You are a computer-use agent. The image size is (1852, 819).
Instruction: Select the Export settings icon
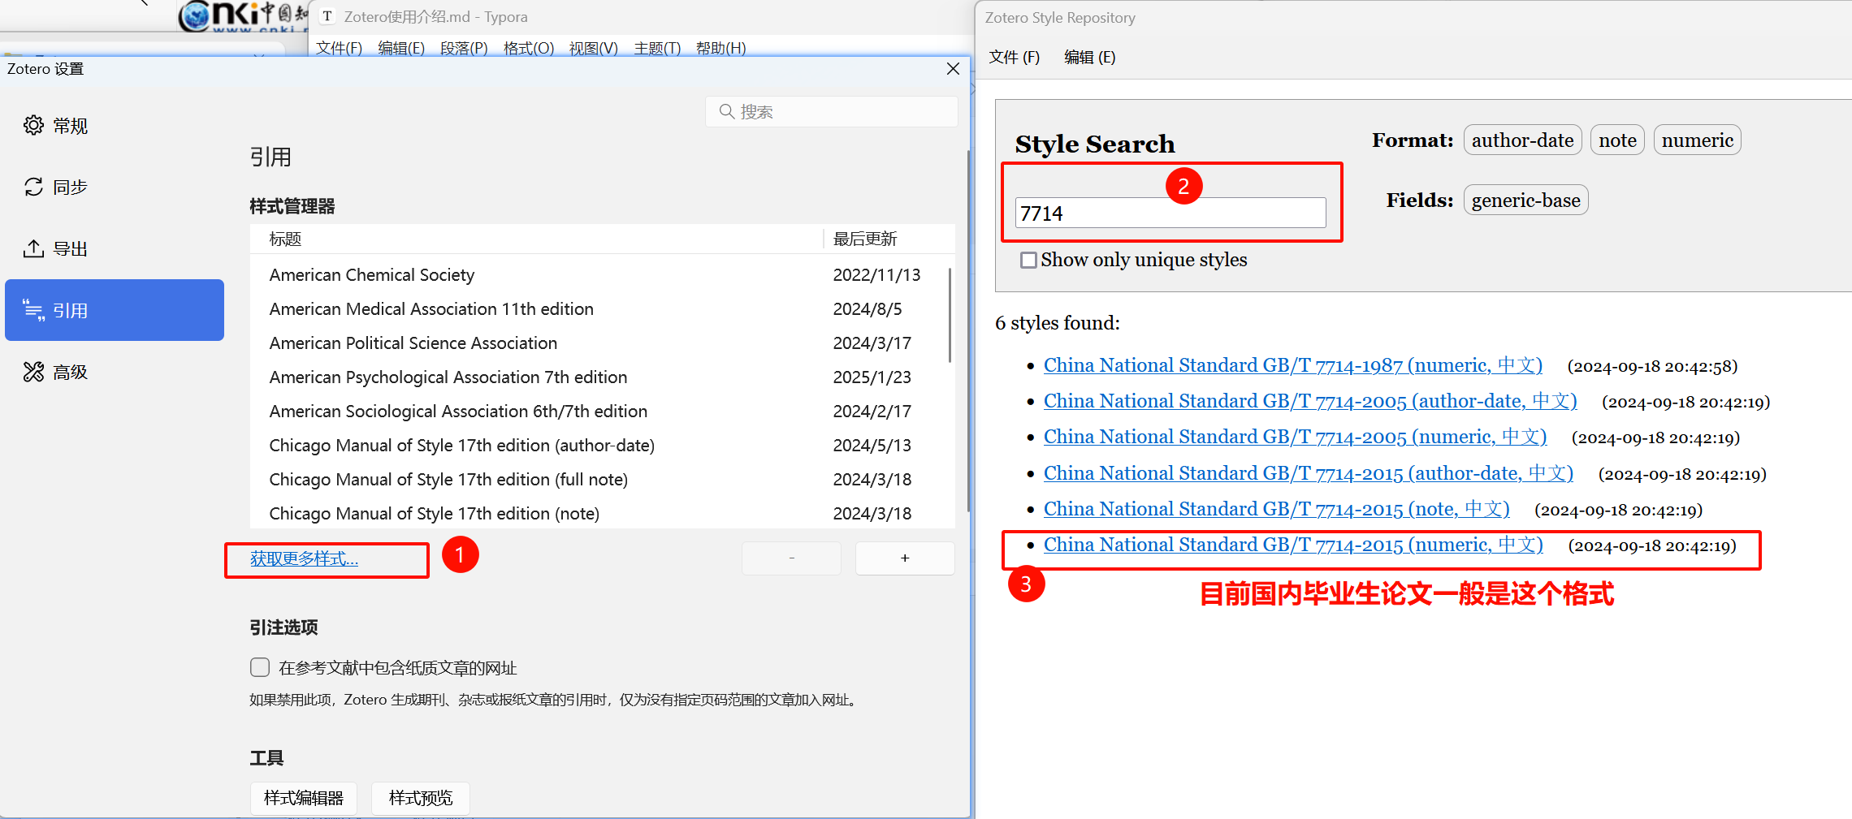(33, 249)
